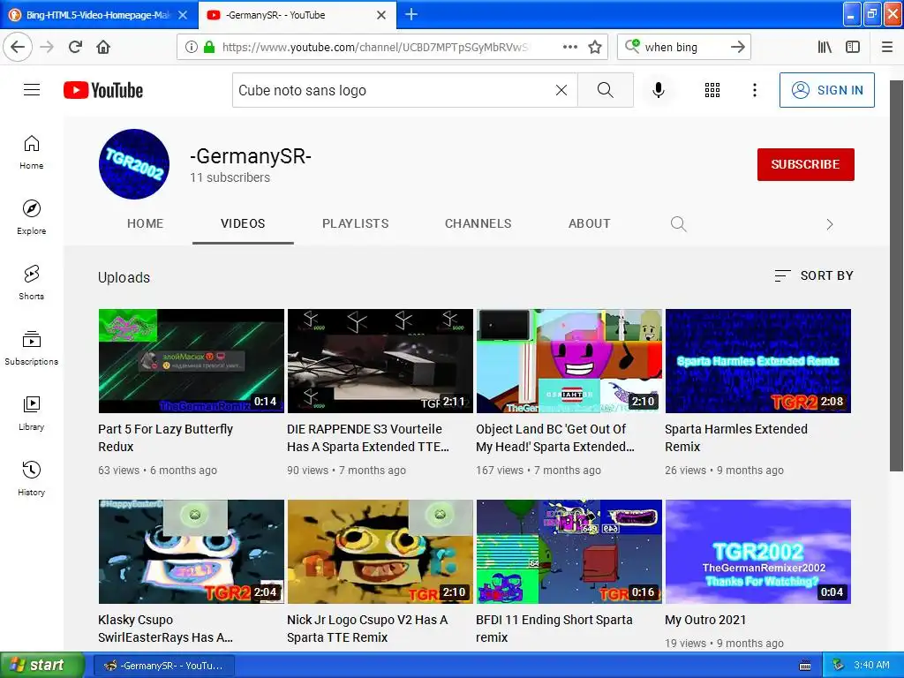The height and width of the screenshot is (678, 904).
Task: Select the VIDEOS tab
Action: [x=243, y=223]
